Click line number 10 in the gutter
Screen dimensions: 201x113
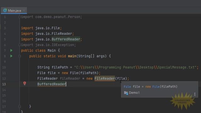pyautogui.click(x=4, y=67)
